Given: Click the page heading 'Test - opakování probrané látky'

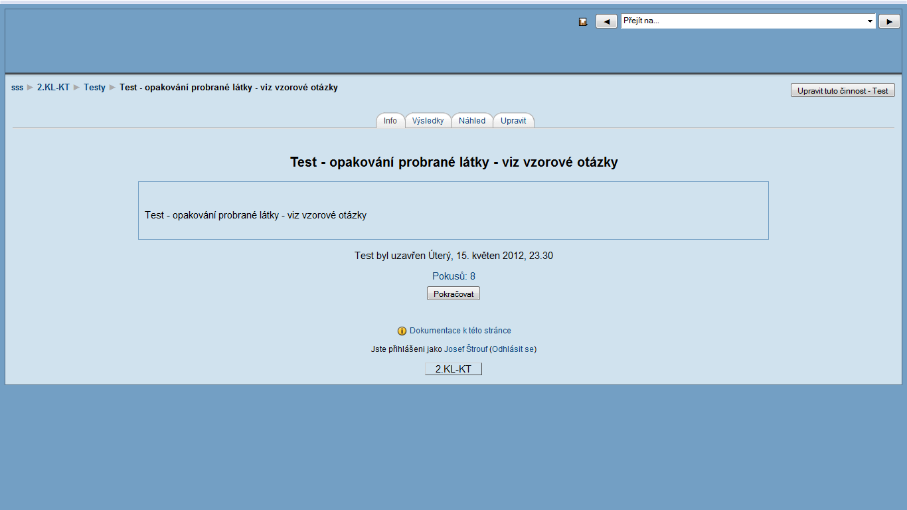Looking at the screenshot, I should [x=453, y=162].
